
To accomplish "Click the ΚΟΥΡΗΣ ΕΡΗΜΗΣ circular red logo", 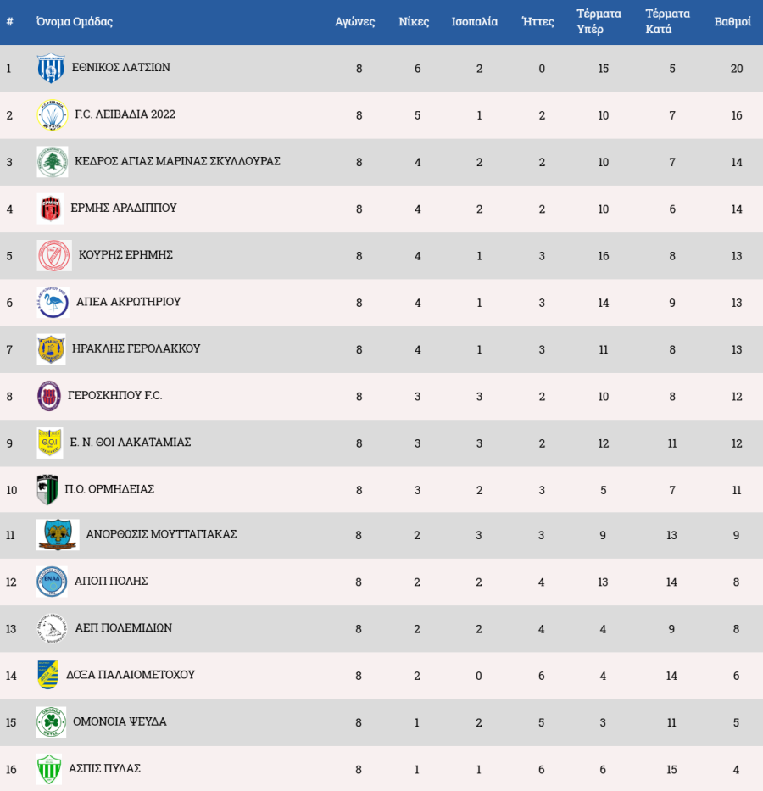I will point(54,256).
